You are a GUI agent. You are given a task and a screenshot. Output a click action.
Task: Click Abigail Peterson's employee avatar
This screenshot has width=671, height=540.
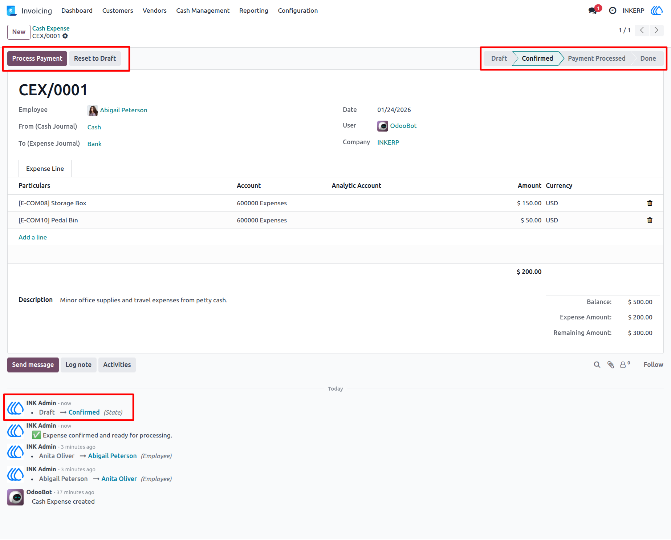click(x=93, y=110)
